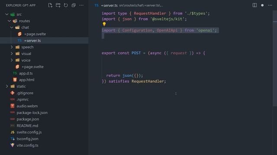Click the 'request' parameter in code
Screen dimensions: 277x155
click(179, 53)
